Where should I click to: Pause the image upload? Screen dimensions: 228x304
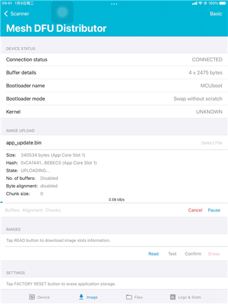(x=214, y=210)
